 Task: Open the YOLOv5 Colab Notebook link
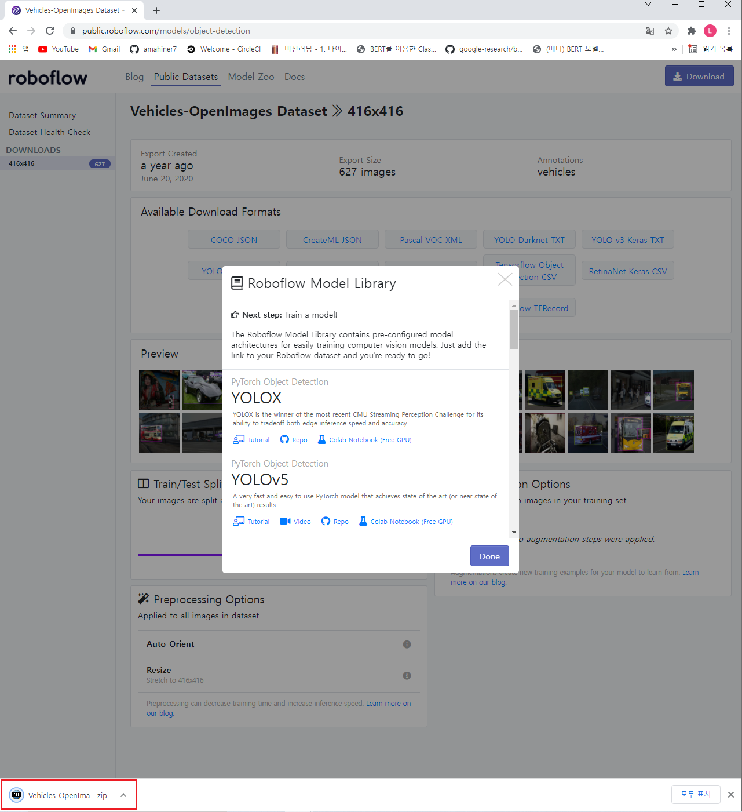click(x=406, y=522)
